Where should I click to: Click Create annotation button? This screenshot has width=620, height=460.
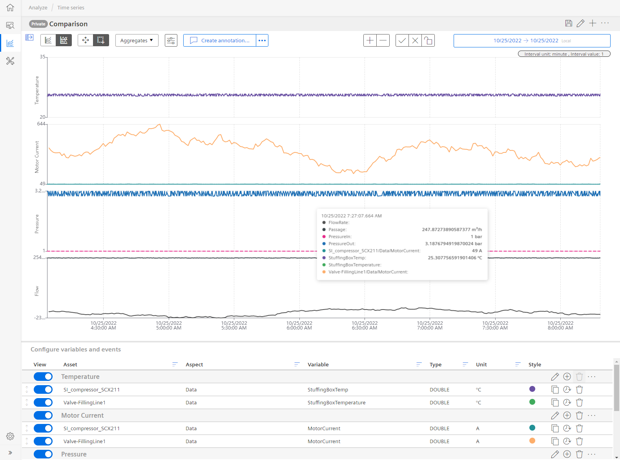tap(220, 40)
